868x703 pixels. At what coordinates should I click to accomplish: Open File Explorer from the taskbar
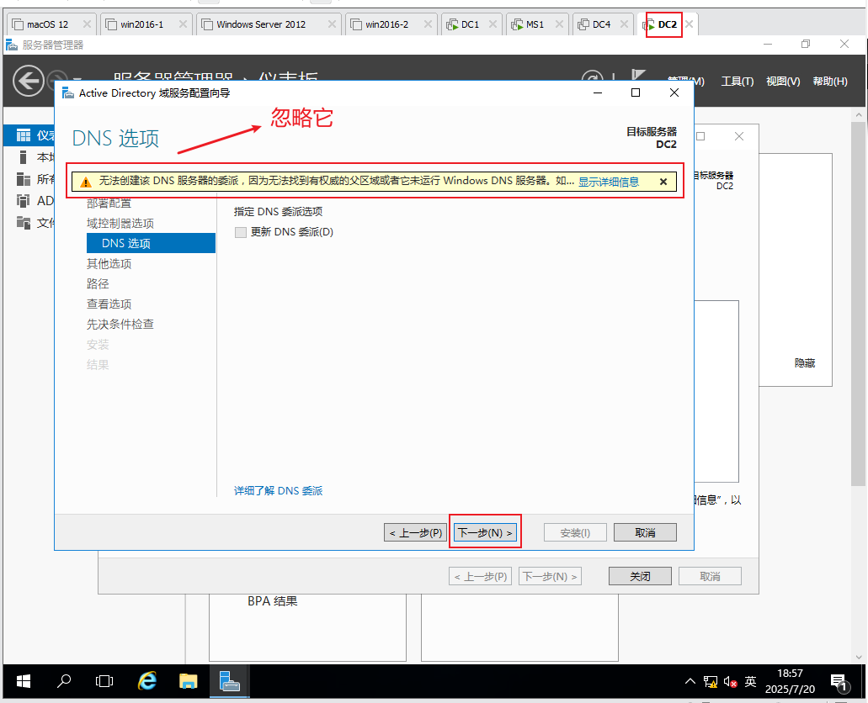pyautogui.click(x=189, y=681)
